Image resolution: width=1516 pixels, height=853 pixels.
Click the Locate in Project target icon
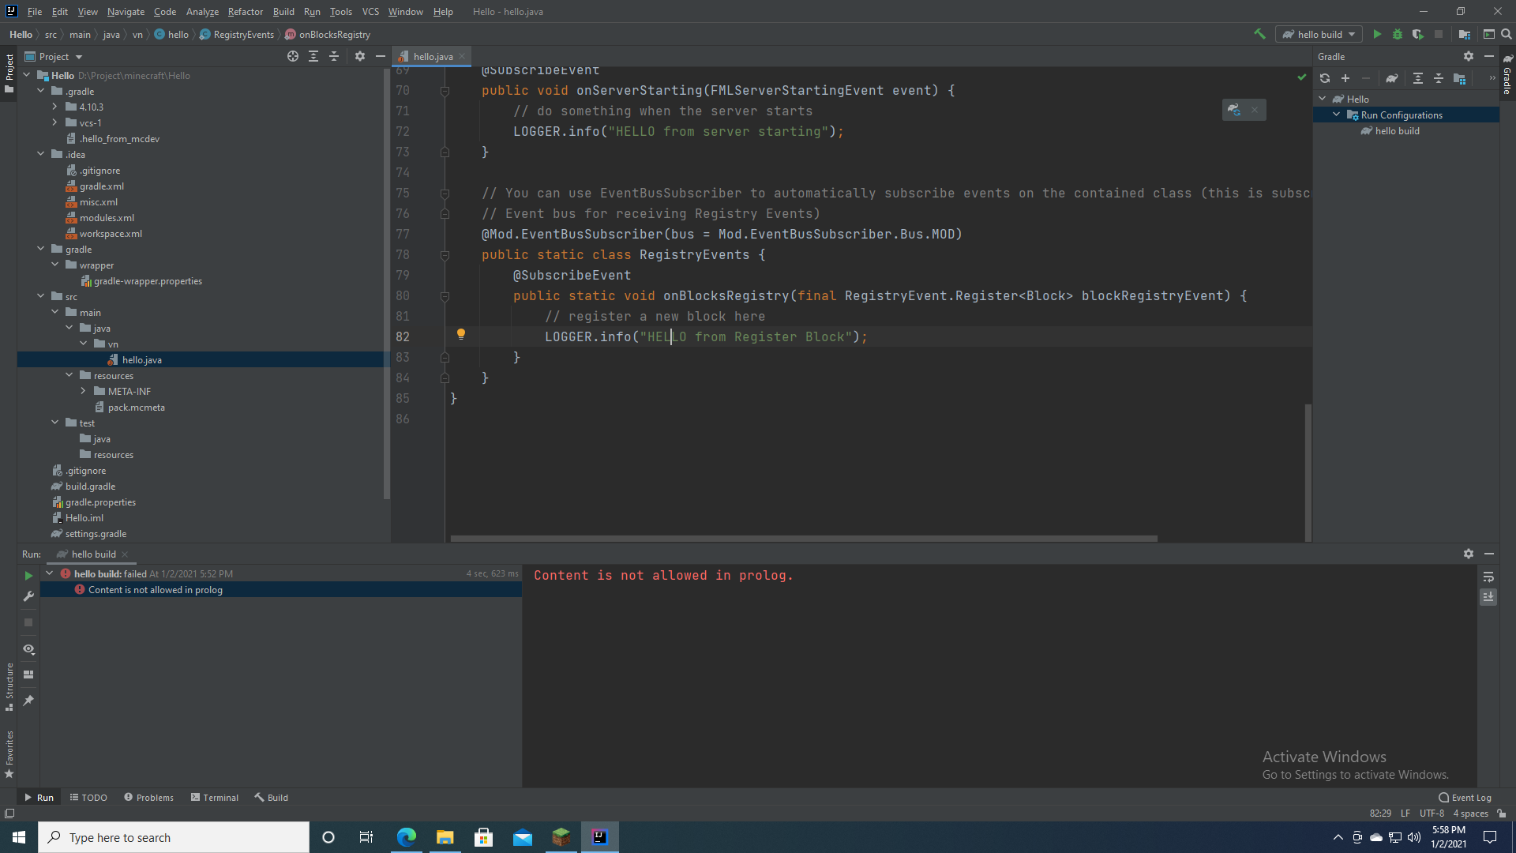pyautogui.click(x=293, y=56)
